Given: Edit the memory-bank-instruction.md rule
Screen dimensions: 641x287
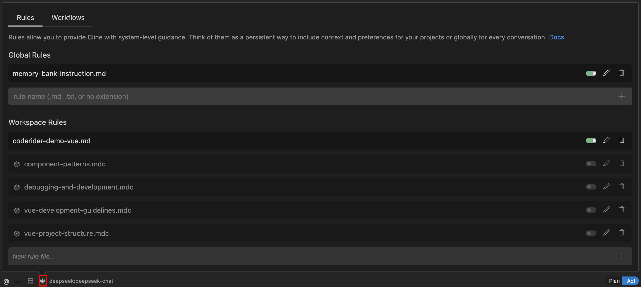Looking at the screenshot, I should click(606, 73).
